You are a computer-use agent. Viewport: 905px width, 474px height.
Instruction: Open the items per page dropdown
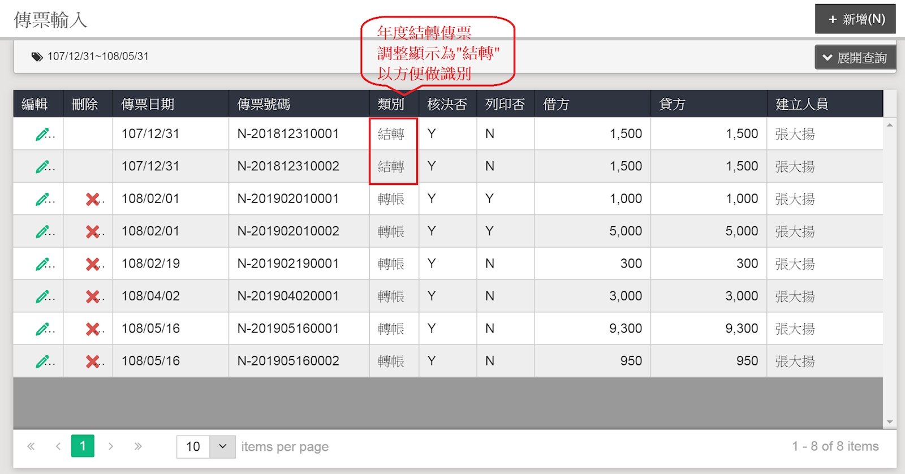coord(222,447)
